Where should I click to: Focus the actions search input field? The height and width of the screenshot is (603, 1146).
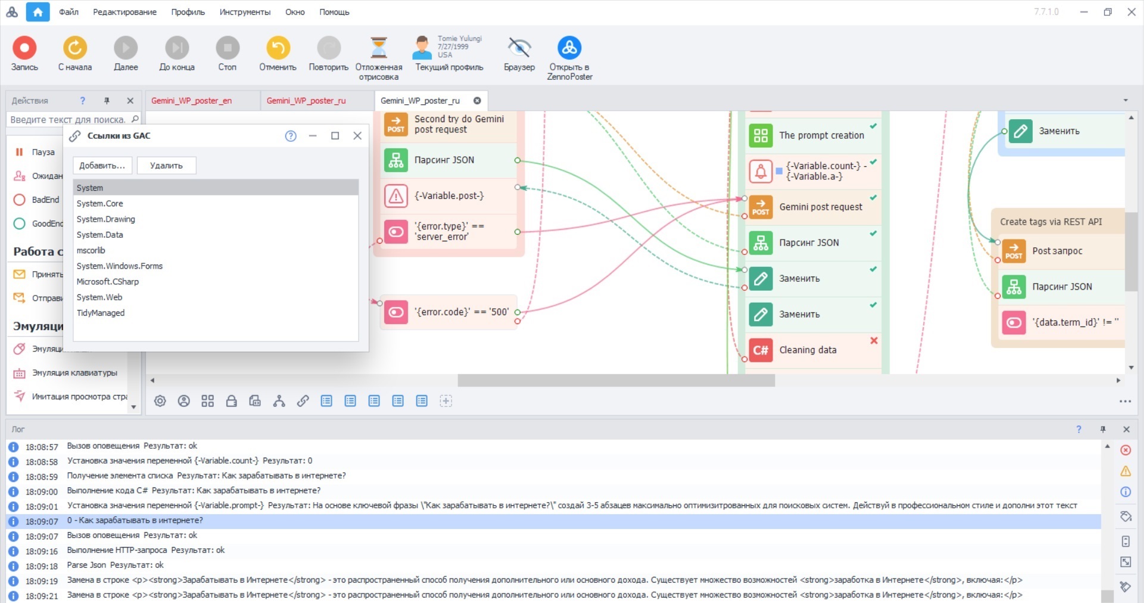point(68,120)
